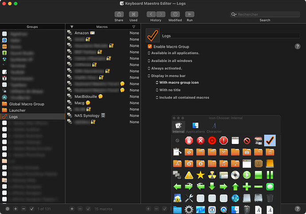The height and width of the screenshot is (214, 306).
Task: Select the Global Macro Group
Action: click(32, 104)
